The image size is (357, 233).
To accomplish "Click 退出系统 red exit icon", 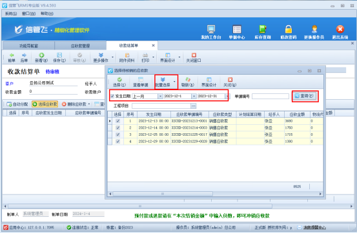I will point(340,30).
